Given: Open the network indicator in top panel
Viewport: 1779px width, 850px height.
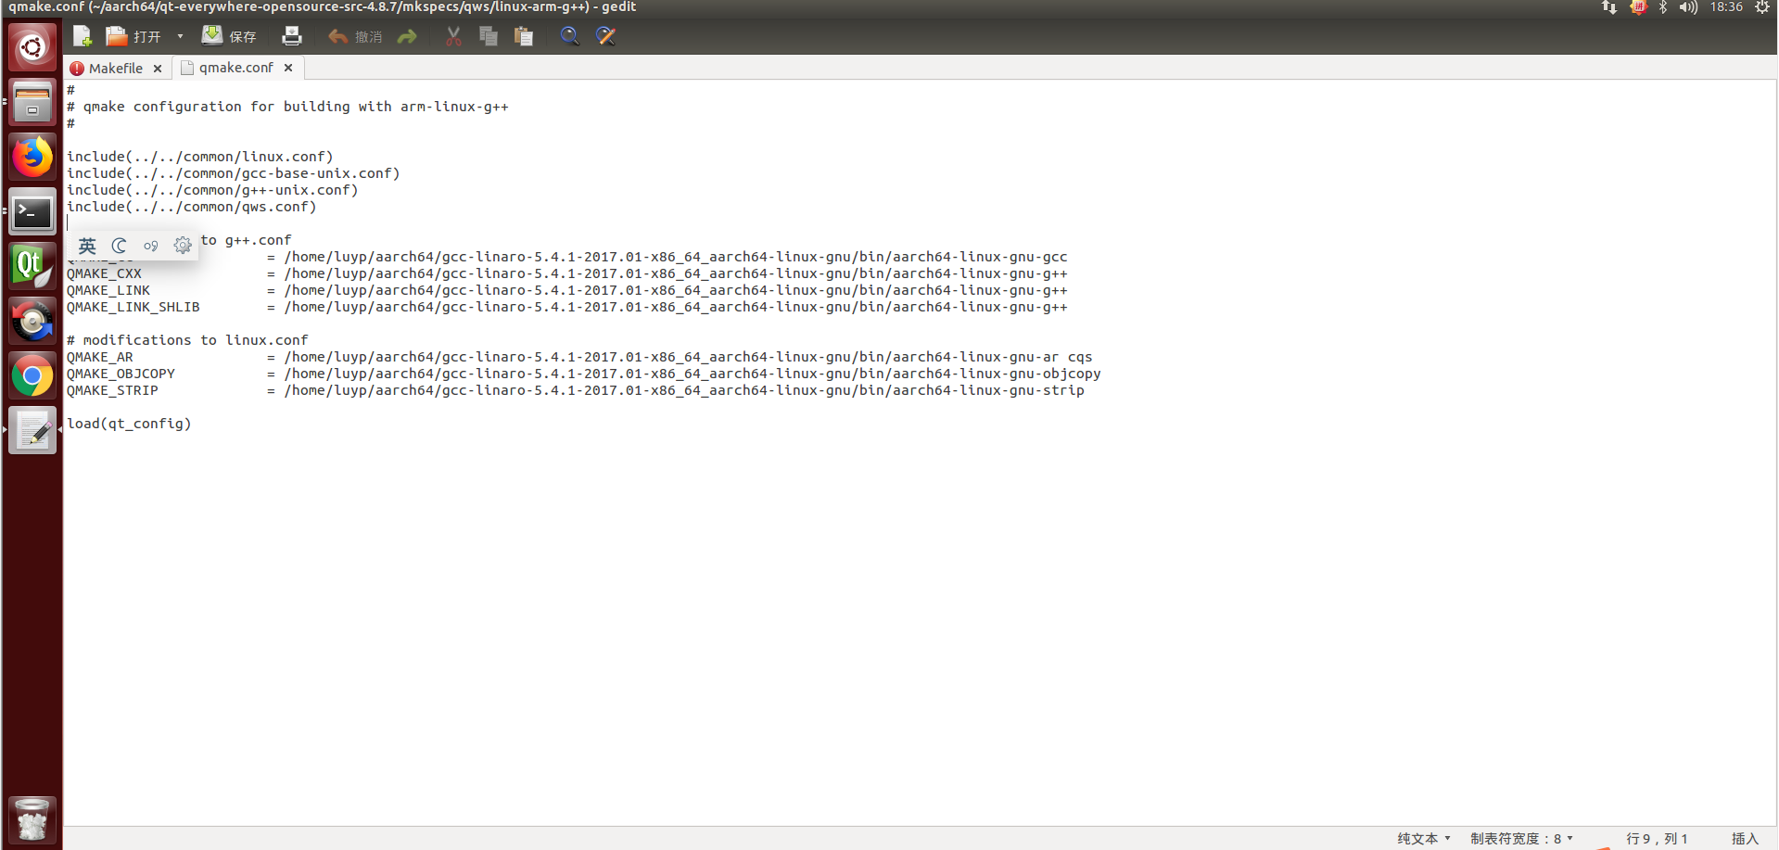Looking at the screenshot, I should (x=1609, y=7).
